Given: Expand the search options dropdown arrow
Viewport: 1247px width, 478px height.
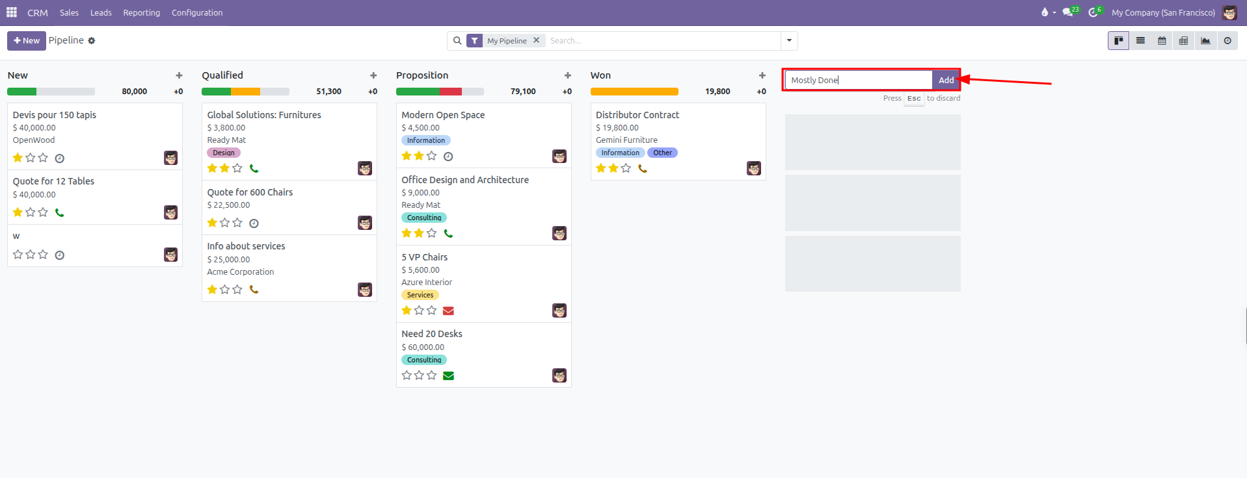Looking at the screenshot, I should click(789, 40).
